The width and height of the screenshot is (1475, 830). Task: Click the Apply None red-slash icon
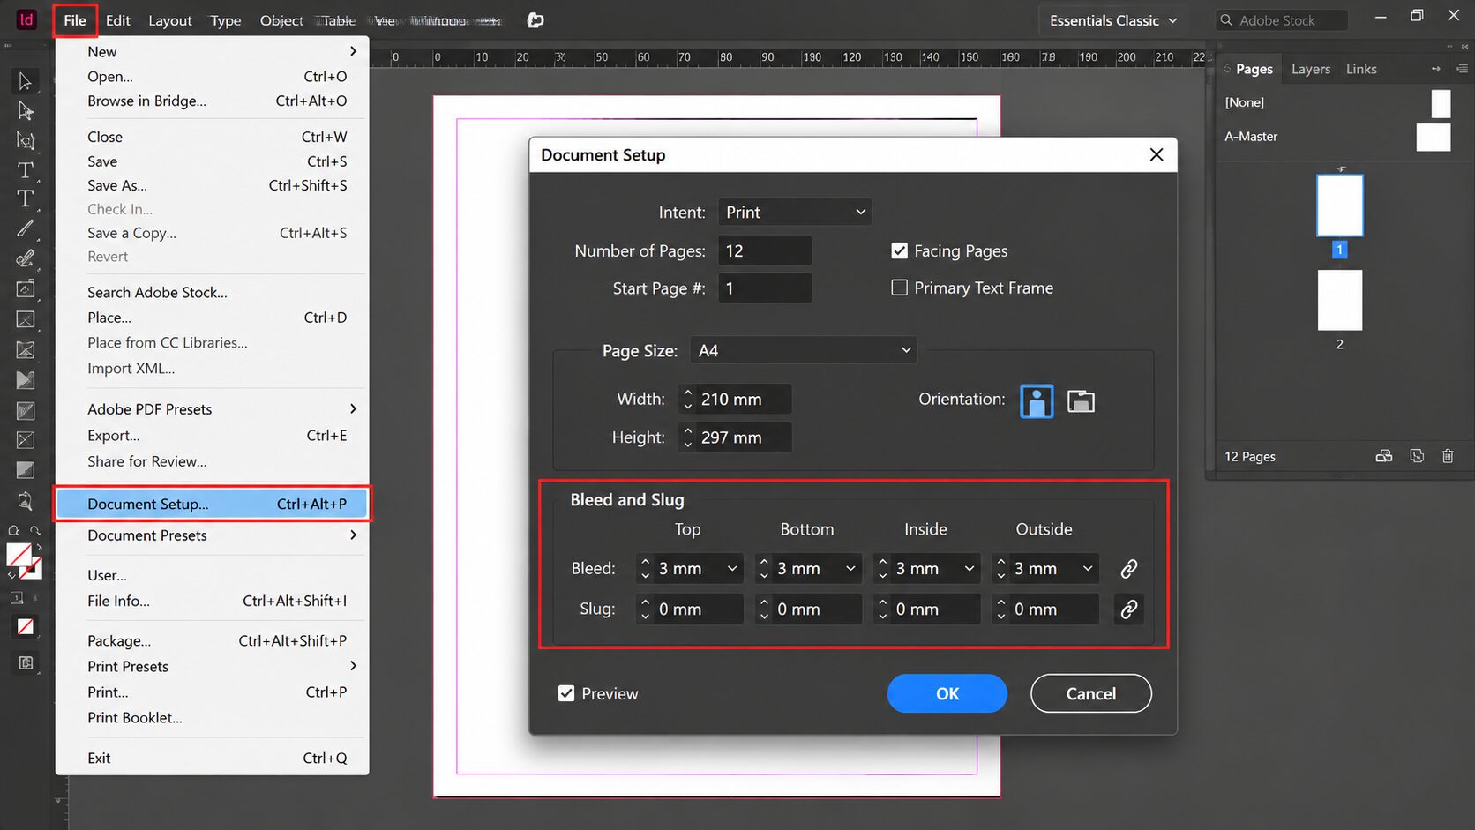tap(26, 627)
